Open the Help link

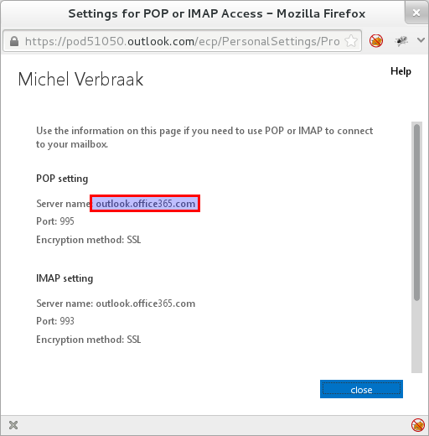point(401,71)
